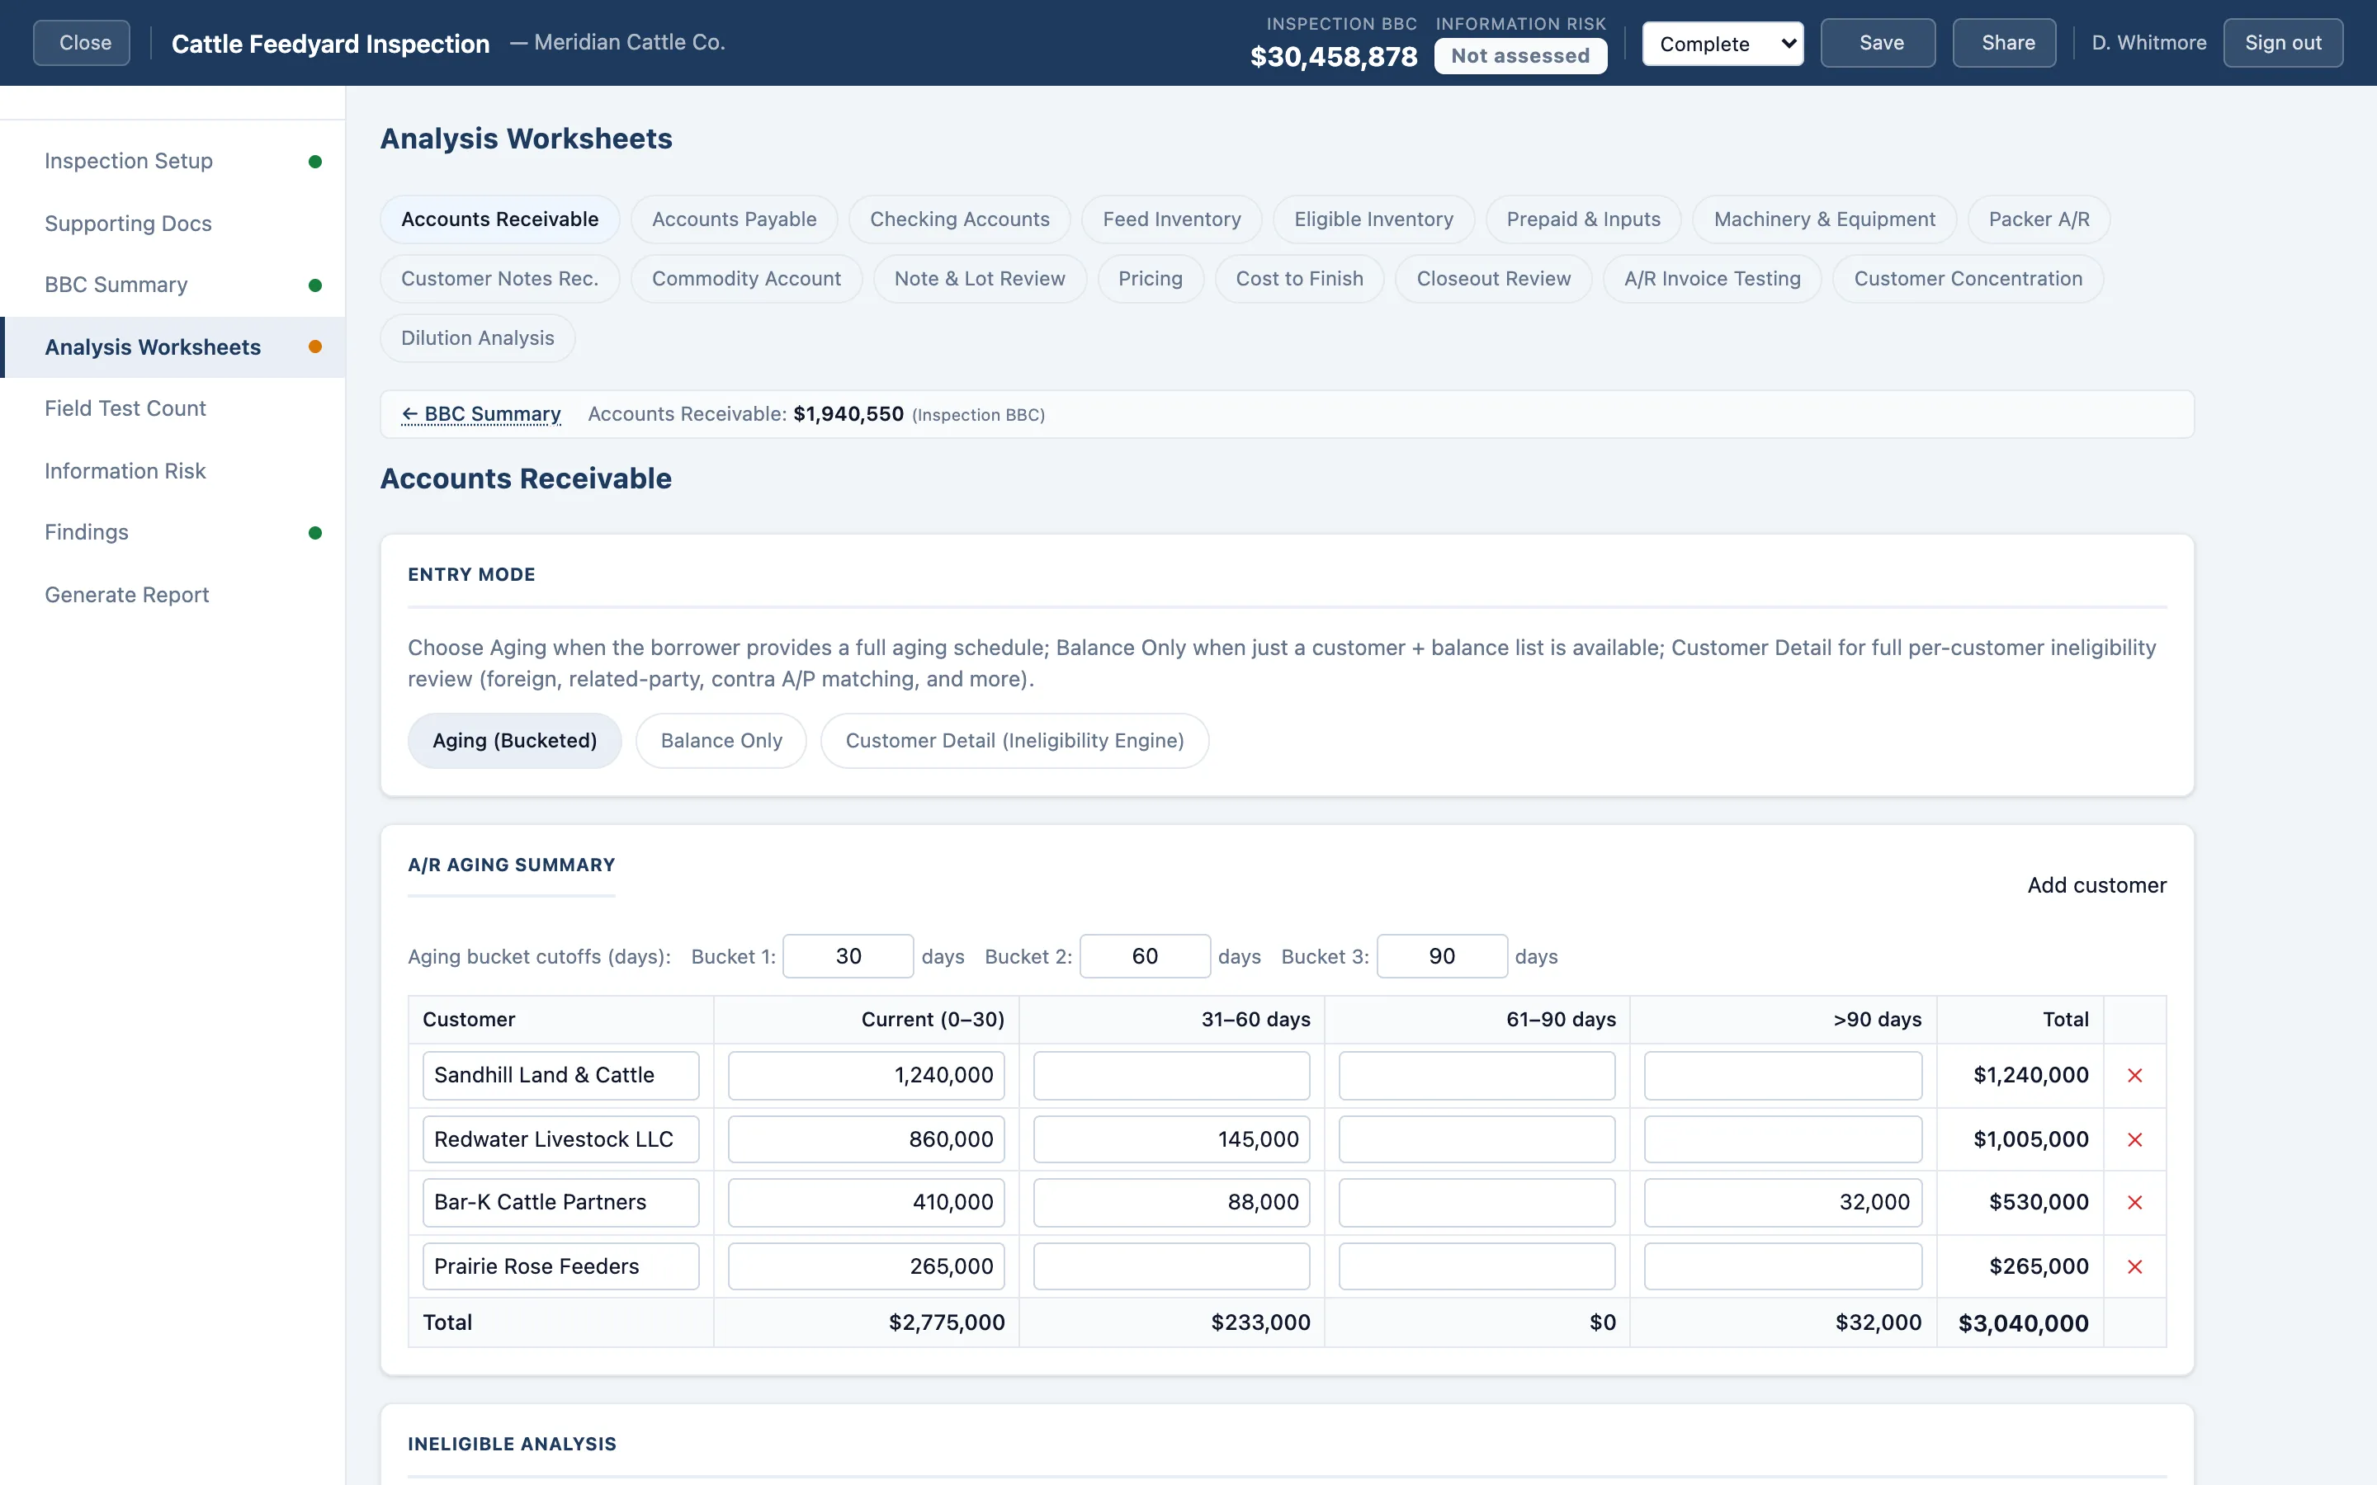Image resolution: width=2377 pixels, height=1485 pixels.
Task: Click Redwater current amount 860,000 field
Action: 867,1139
